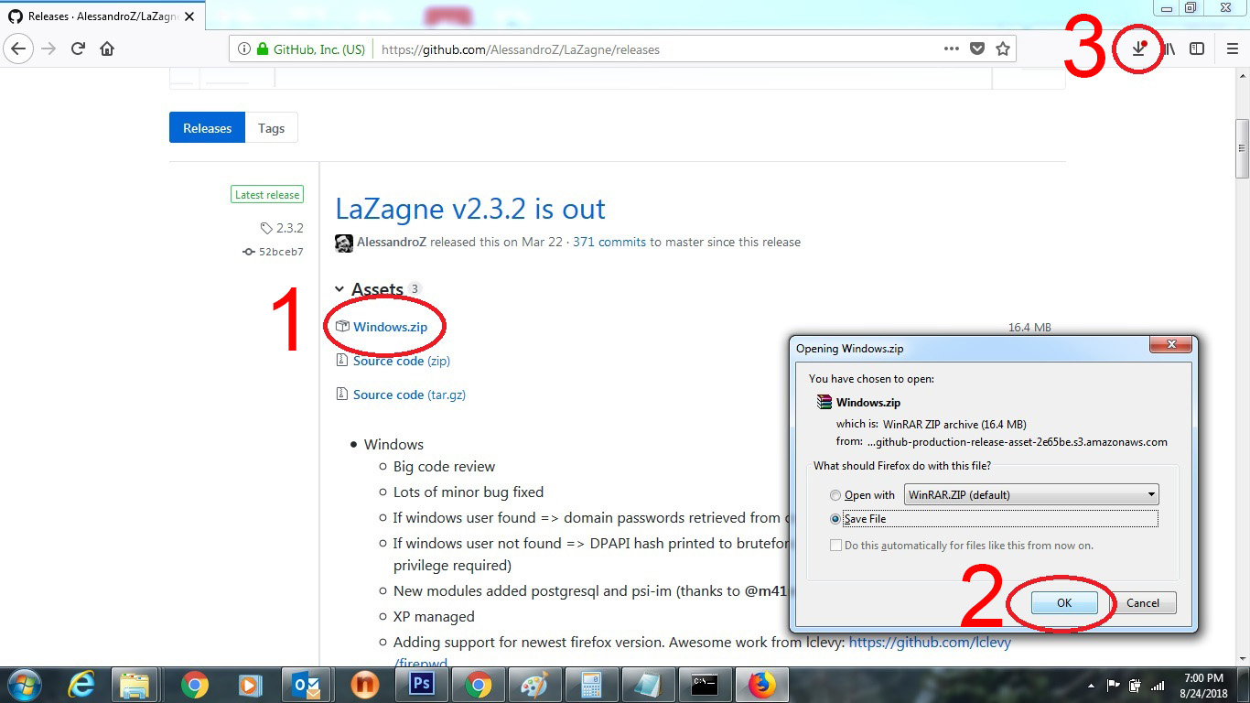Download Source code (tar.gz)
This screenshot has height=703, width=1250.
(410, 395)
